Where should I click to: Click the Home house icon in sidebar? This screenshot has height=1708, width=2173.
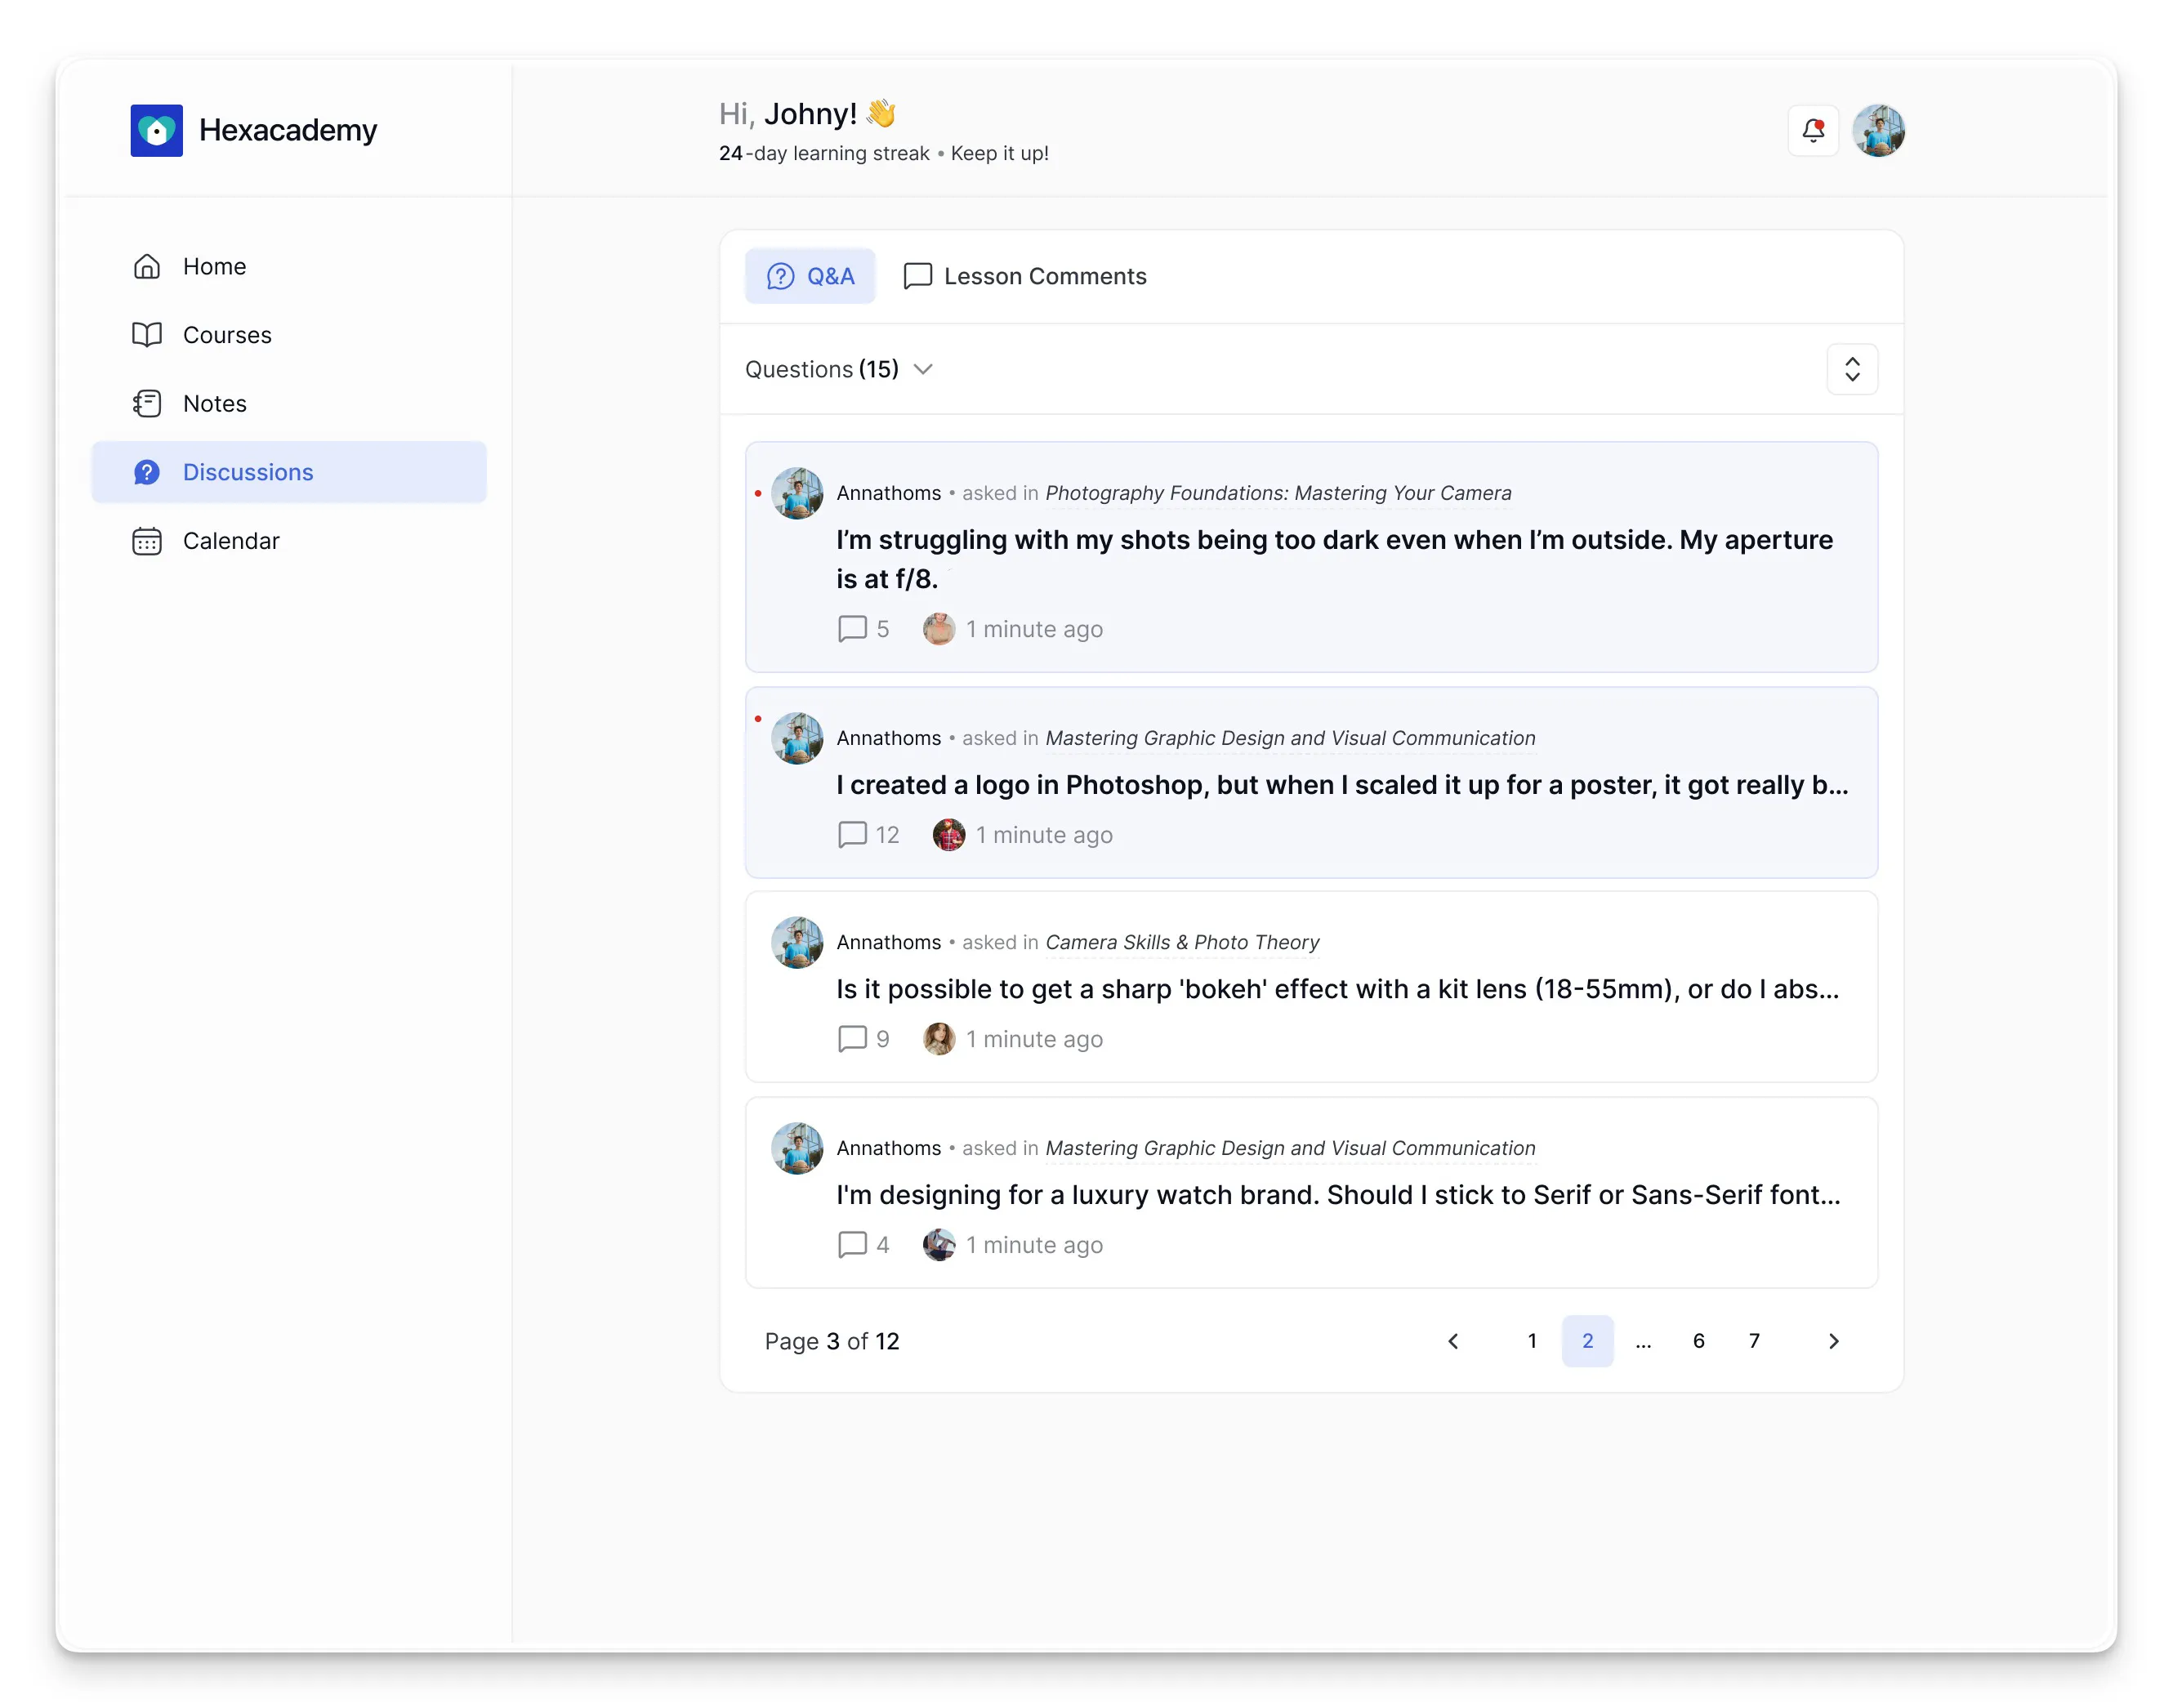point(147,267)
